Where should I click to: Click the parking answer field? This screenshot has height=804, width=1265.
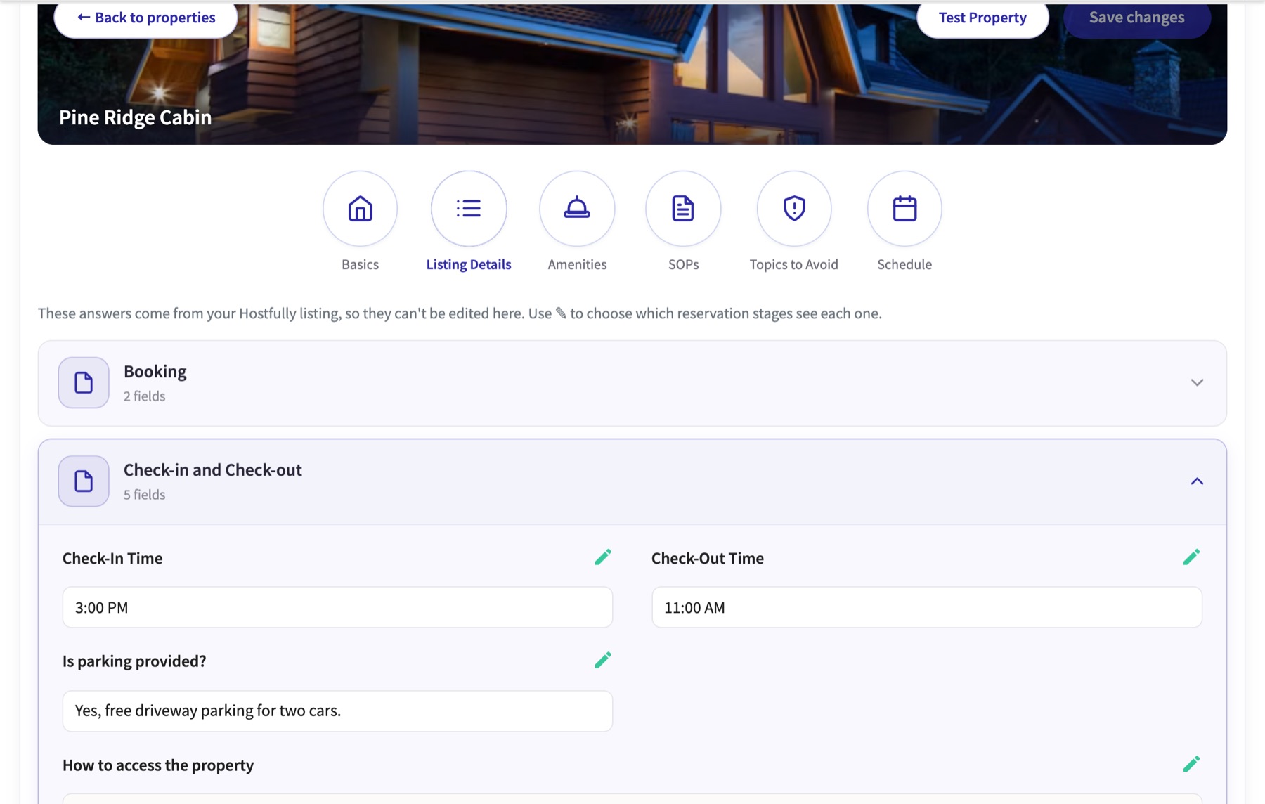337,711
